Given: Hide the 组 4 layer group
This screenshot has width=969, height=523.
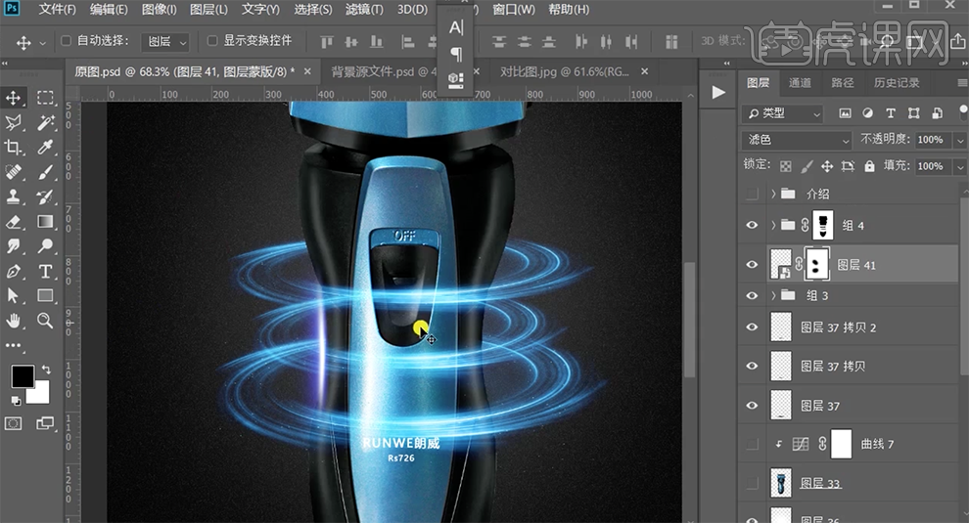Looking at the screenshot, I should [x=752, y=226].
